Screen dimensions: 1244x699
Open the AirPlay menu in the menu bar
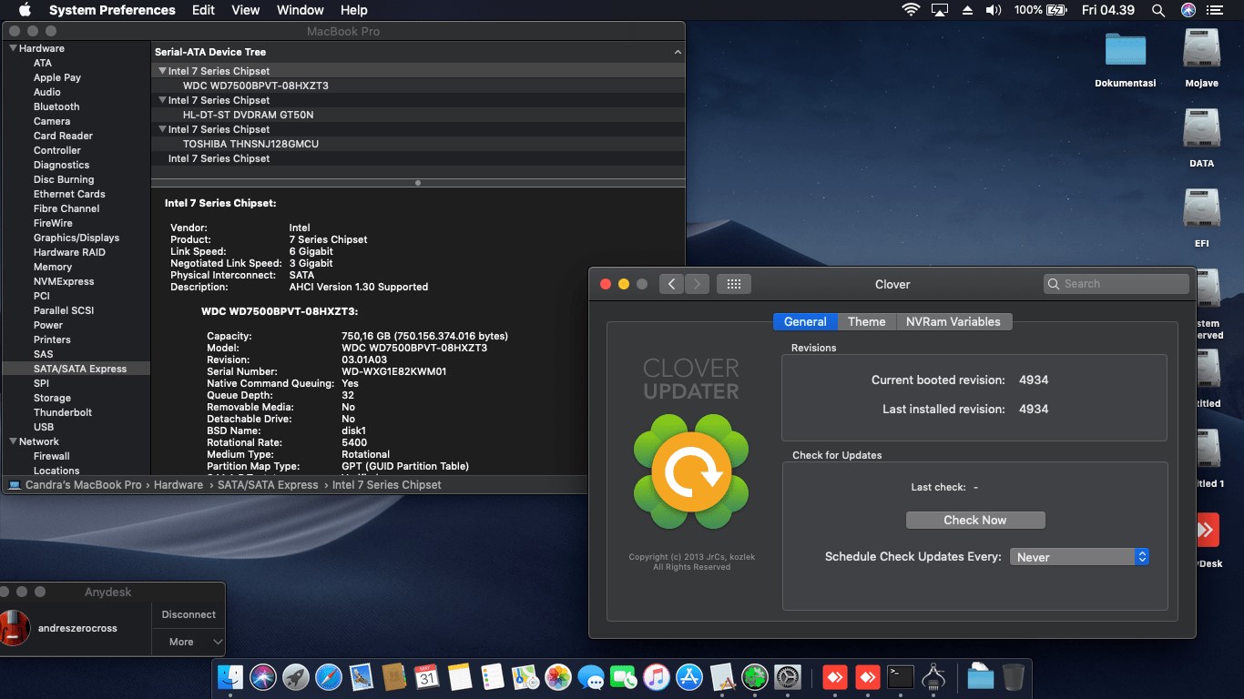tap(940, 10)
